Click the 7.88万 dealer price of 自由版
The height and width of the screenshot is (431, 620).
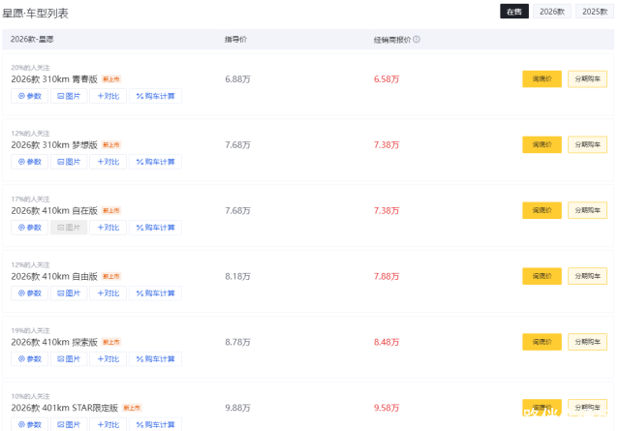point(387,276)
